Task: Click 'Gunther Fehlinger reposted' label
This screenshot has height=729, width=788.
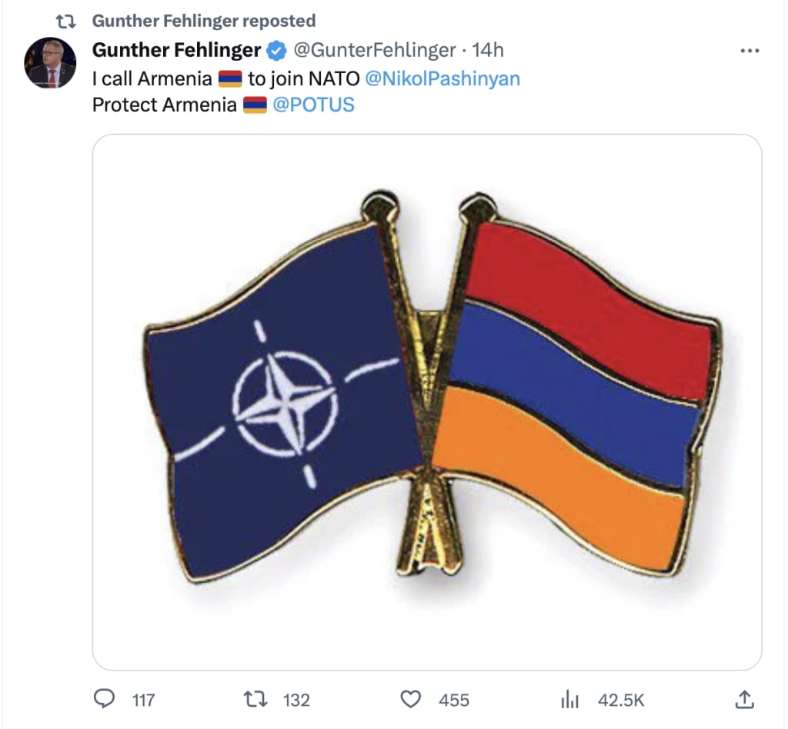Action: click(203, 21)
